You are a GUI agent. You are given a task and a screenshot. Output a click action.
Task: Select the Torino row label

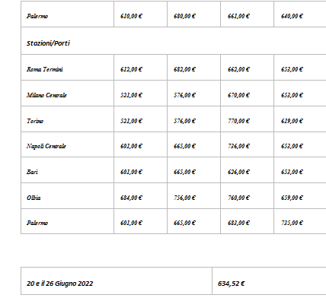[x=35, y=121]
